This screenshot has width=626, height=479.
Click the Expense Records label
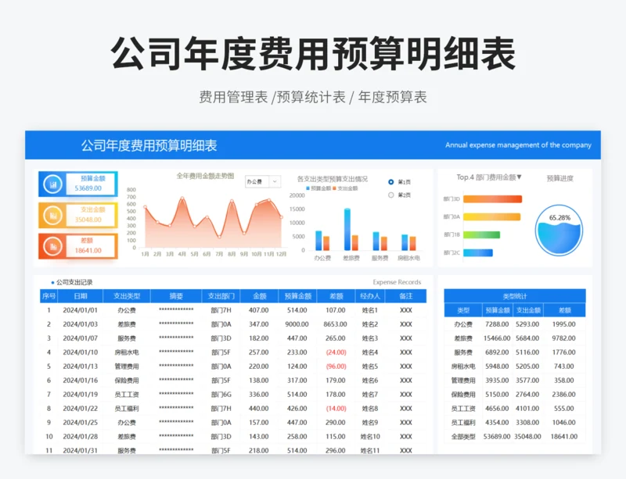point(397,282)
